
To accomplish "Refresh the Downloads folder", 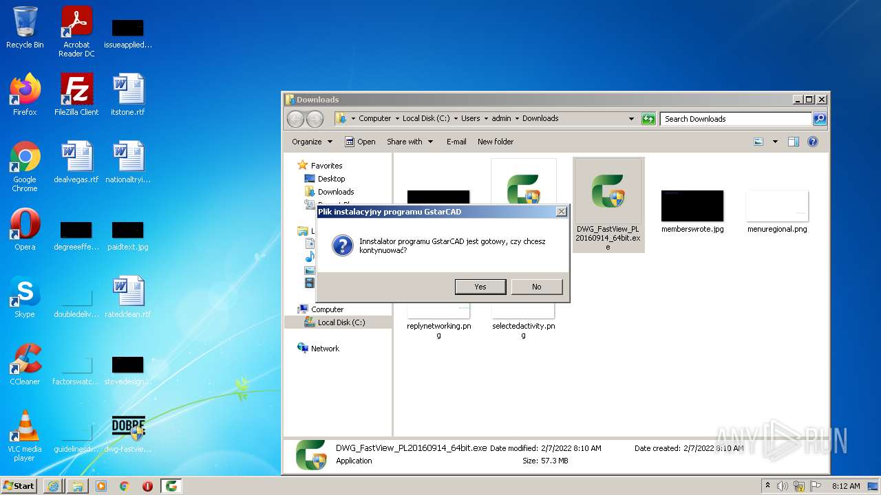I will point(648,119).
